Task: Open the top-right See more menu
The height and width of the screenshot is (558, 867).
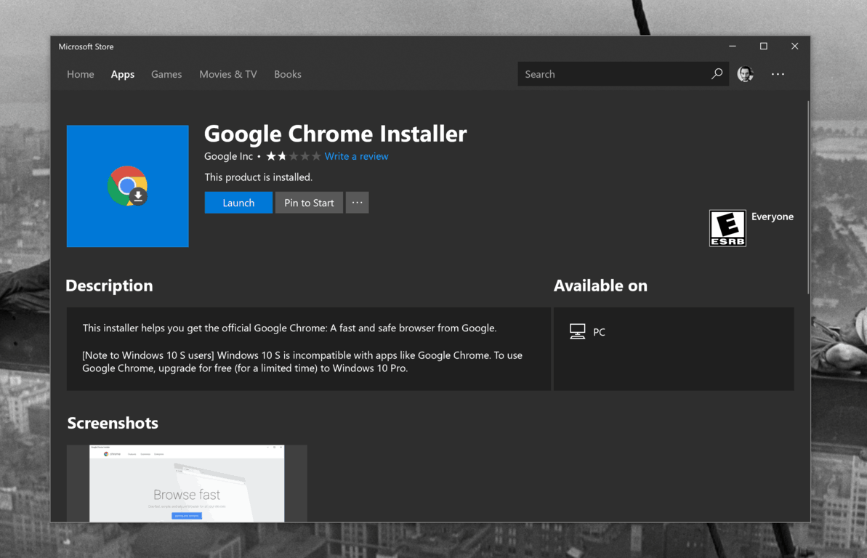Action: pyautogui.click(x=778, y=74)
